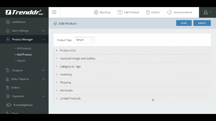Click the Trenddr logo
216x121 pixels.
click(x=24, y=12)
